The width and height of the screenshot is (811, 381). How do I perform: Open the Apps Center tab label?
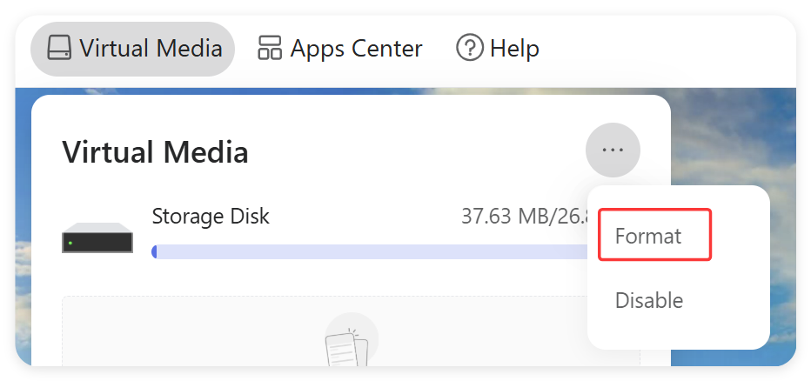pyautogui.click(x=356, y=48)
